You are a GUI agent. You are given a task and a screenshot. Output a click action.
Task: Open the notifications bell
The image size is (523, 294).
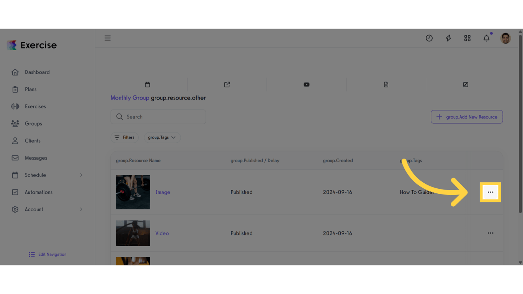(486, 38)
